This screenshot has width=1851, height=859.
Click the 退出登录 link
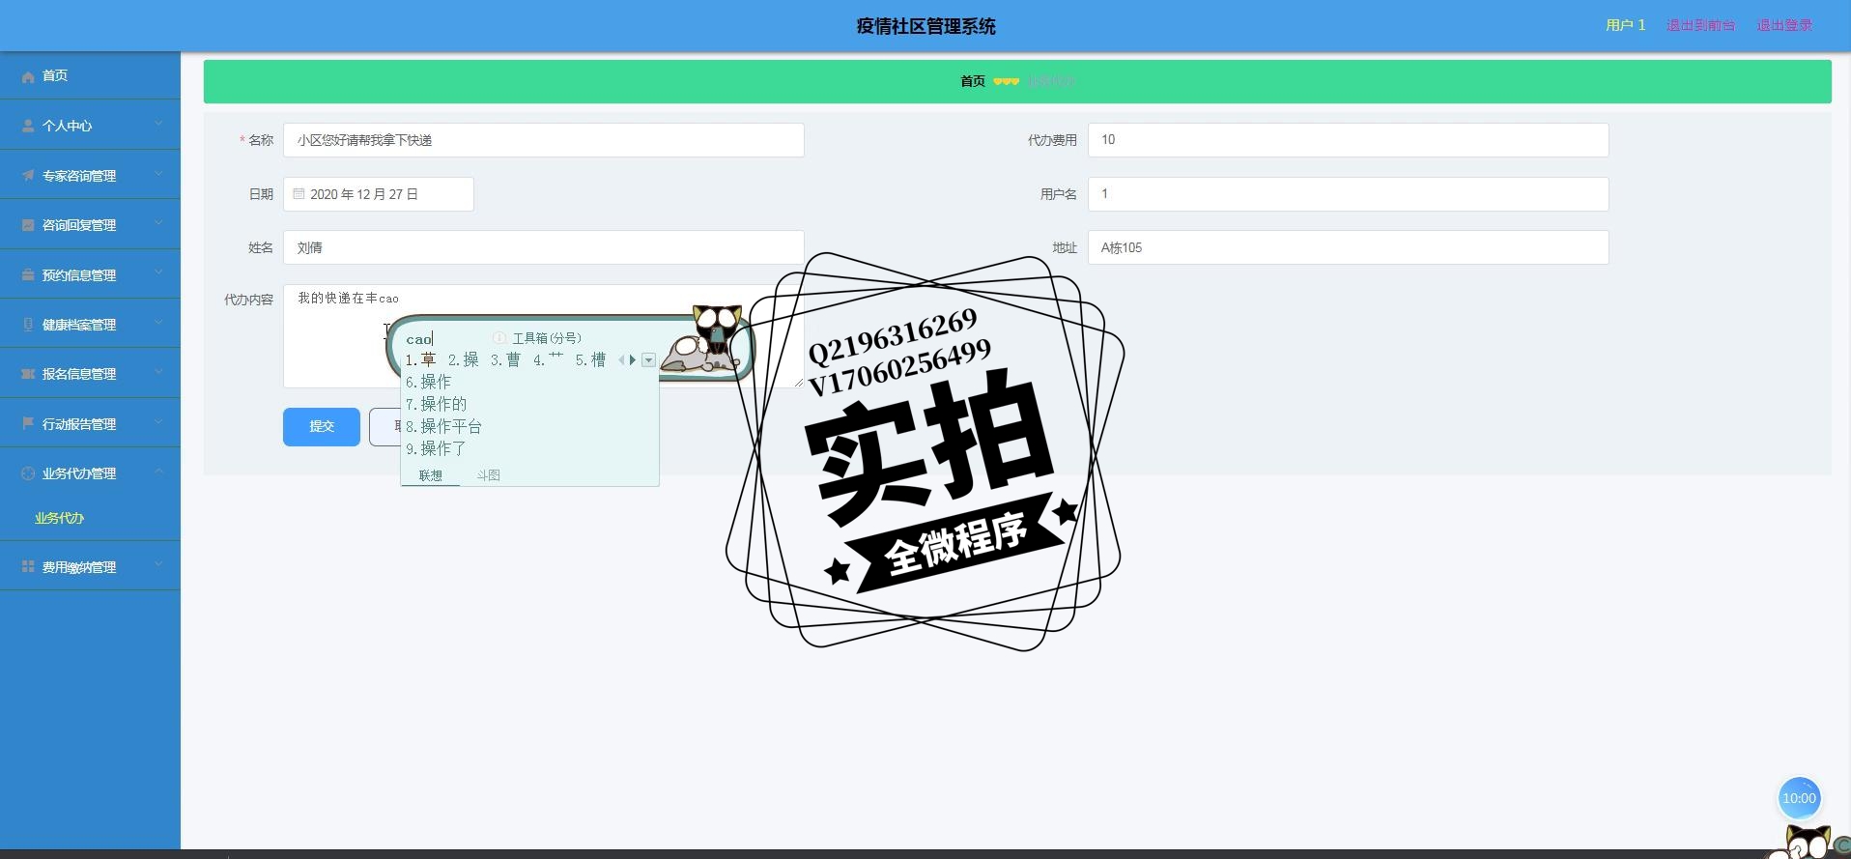[1784, 25]
